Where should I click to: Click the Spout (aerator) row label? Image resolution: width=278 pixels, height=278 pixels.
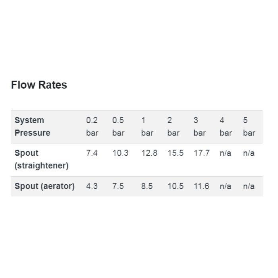44,186
